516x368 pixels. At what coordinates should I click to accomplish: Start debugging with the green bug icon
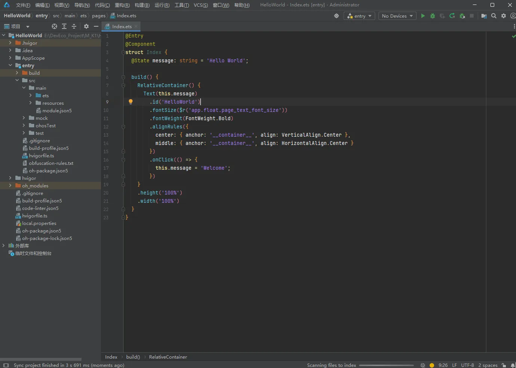point(433,16)
